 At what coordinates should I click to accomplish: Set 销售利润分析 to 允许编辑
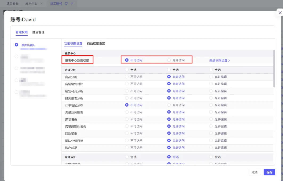pos(211,91)
